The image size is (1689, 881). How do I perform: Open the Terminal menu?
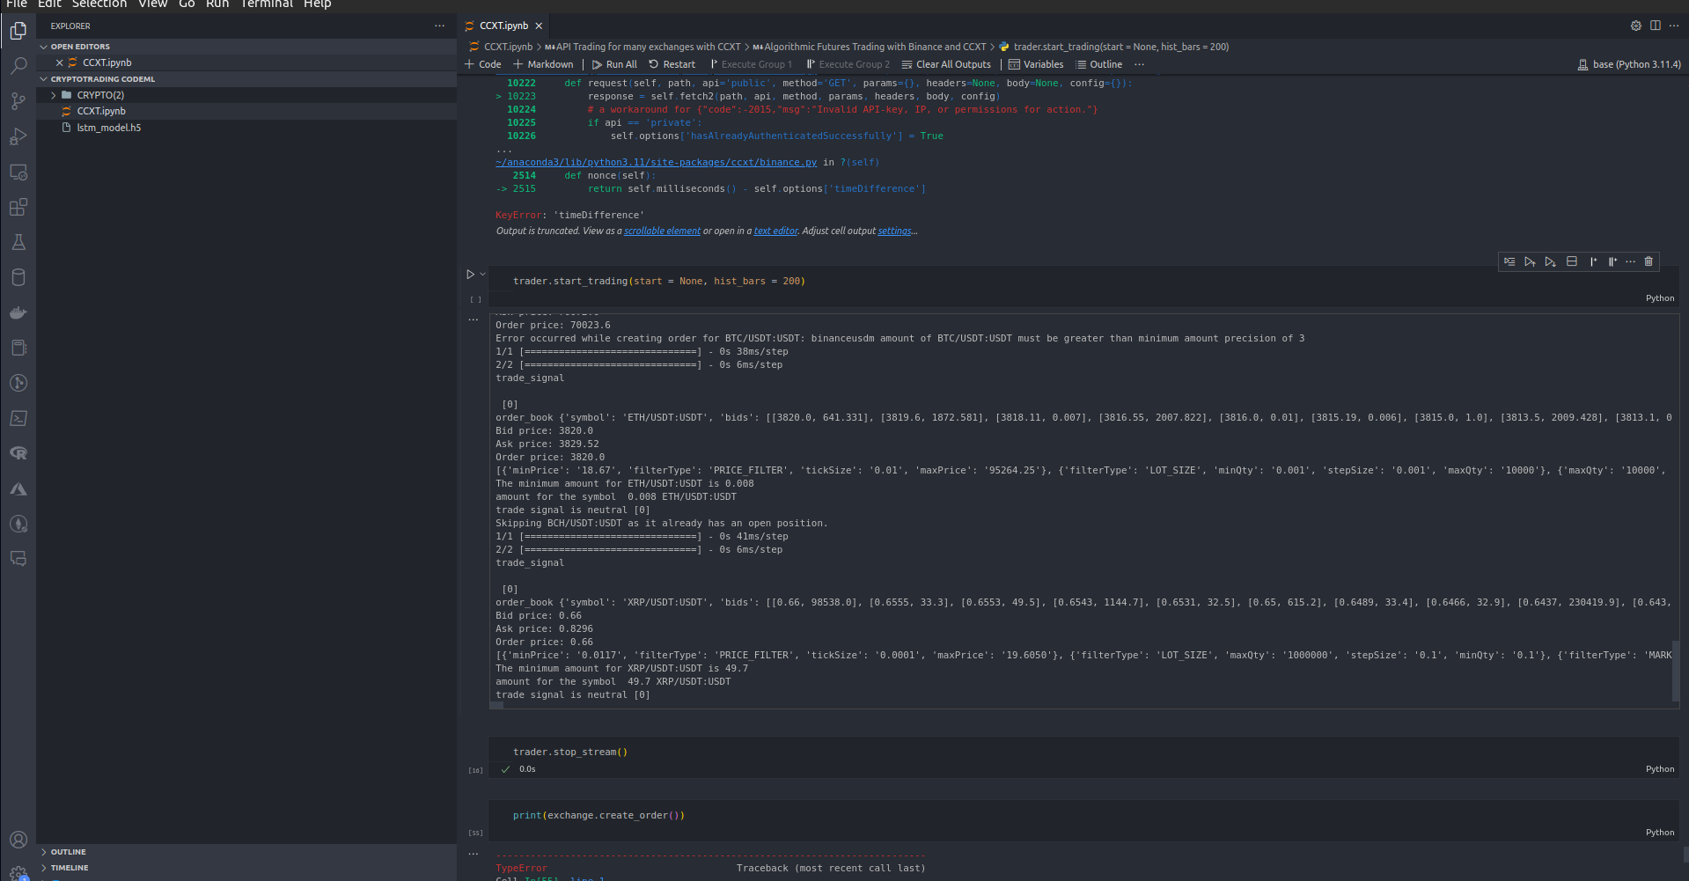pos(267,4)
